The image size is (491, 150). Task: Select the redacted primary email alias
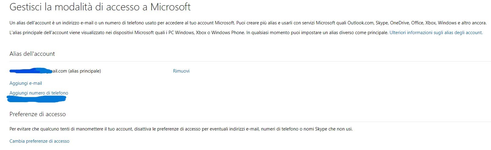[x=38, y=71]
